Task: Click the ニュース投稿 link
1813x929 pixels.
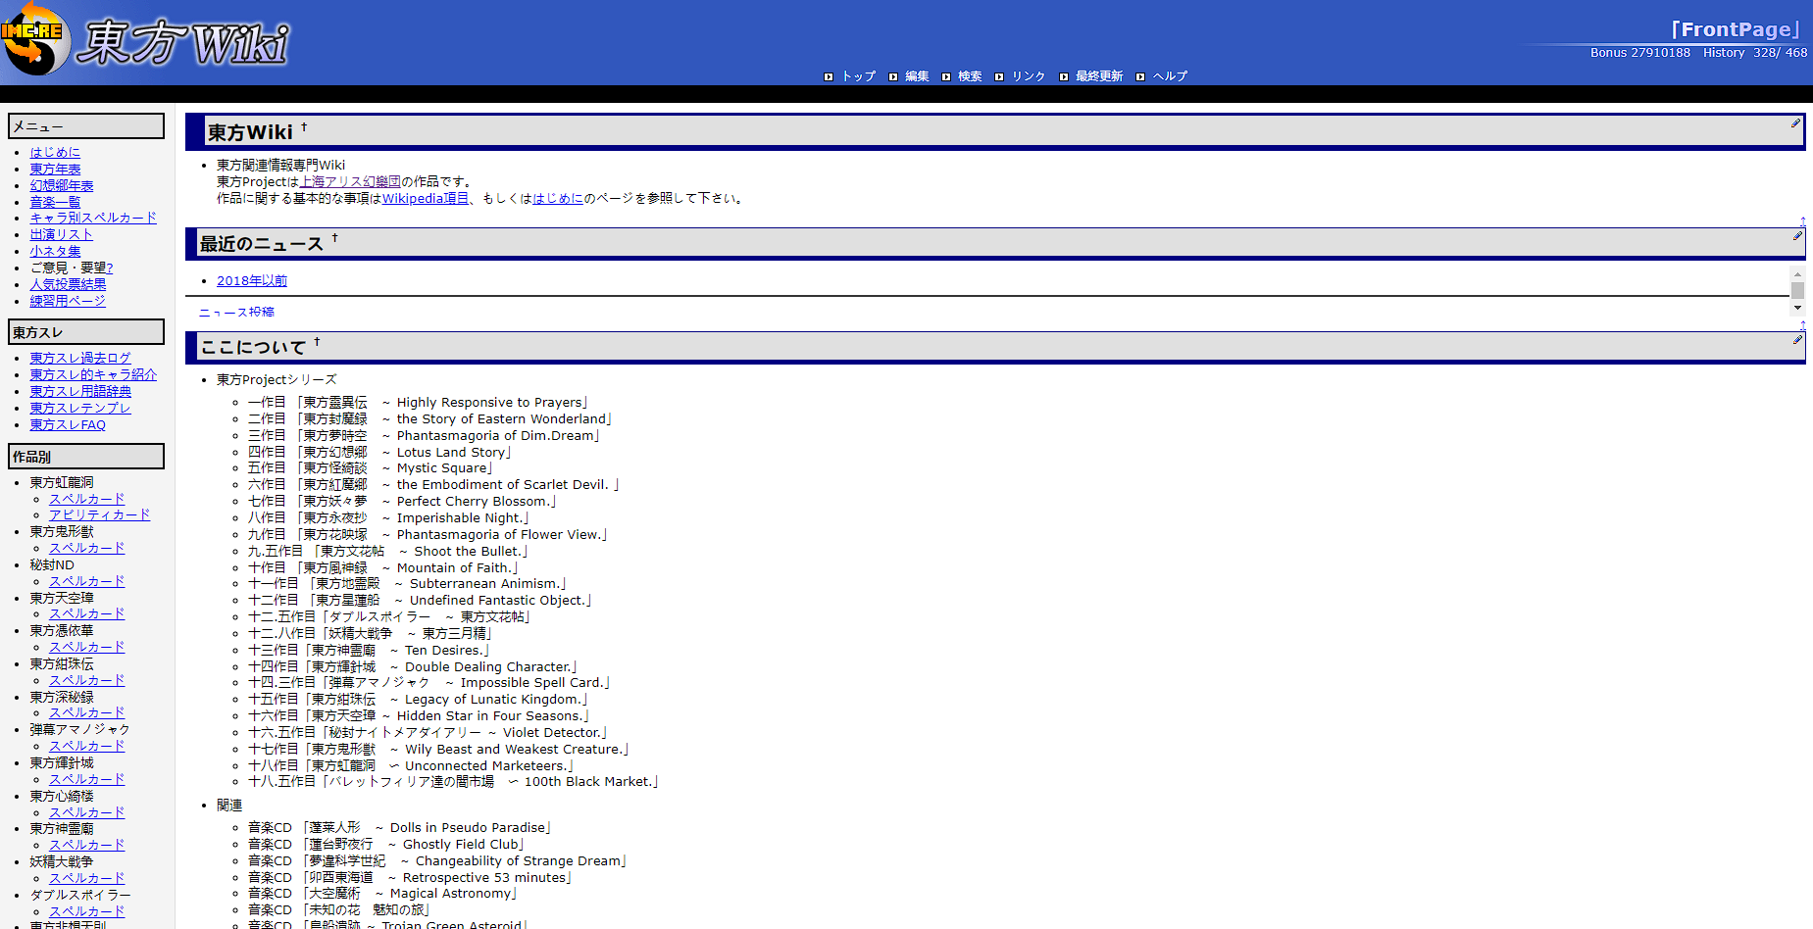Action: [236, 313]
